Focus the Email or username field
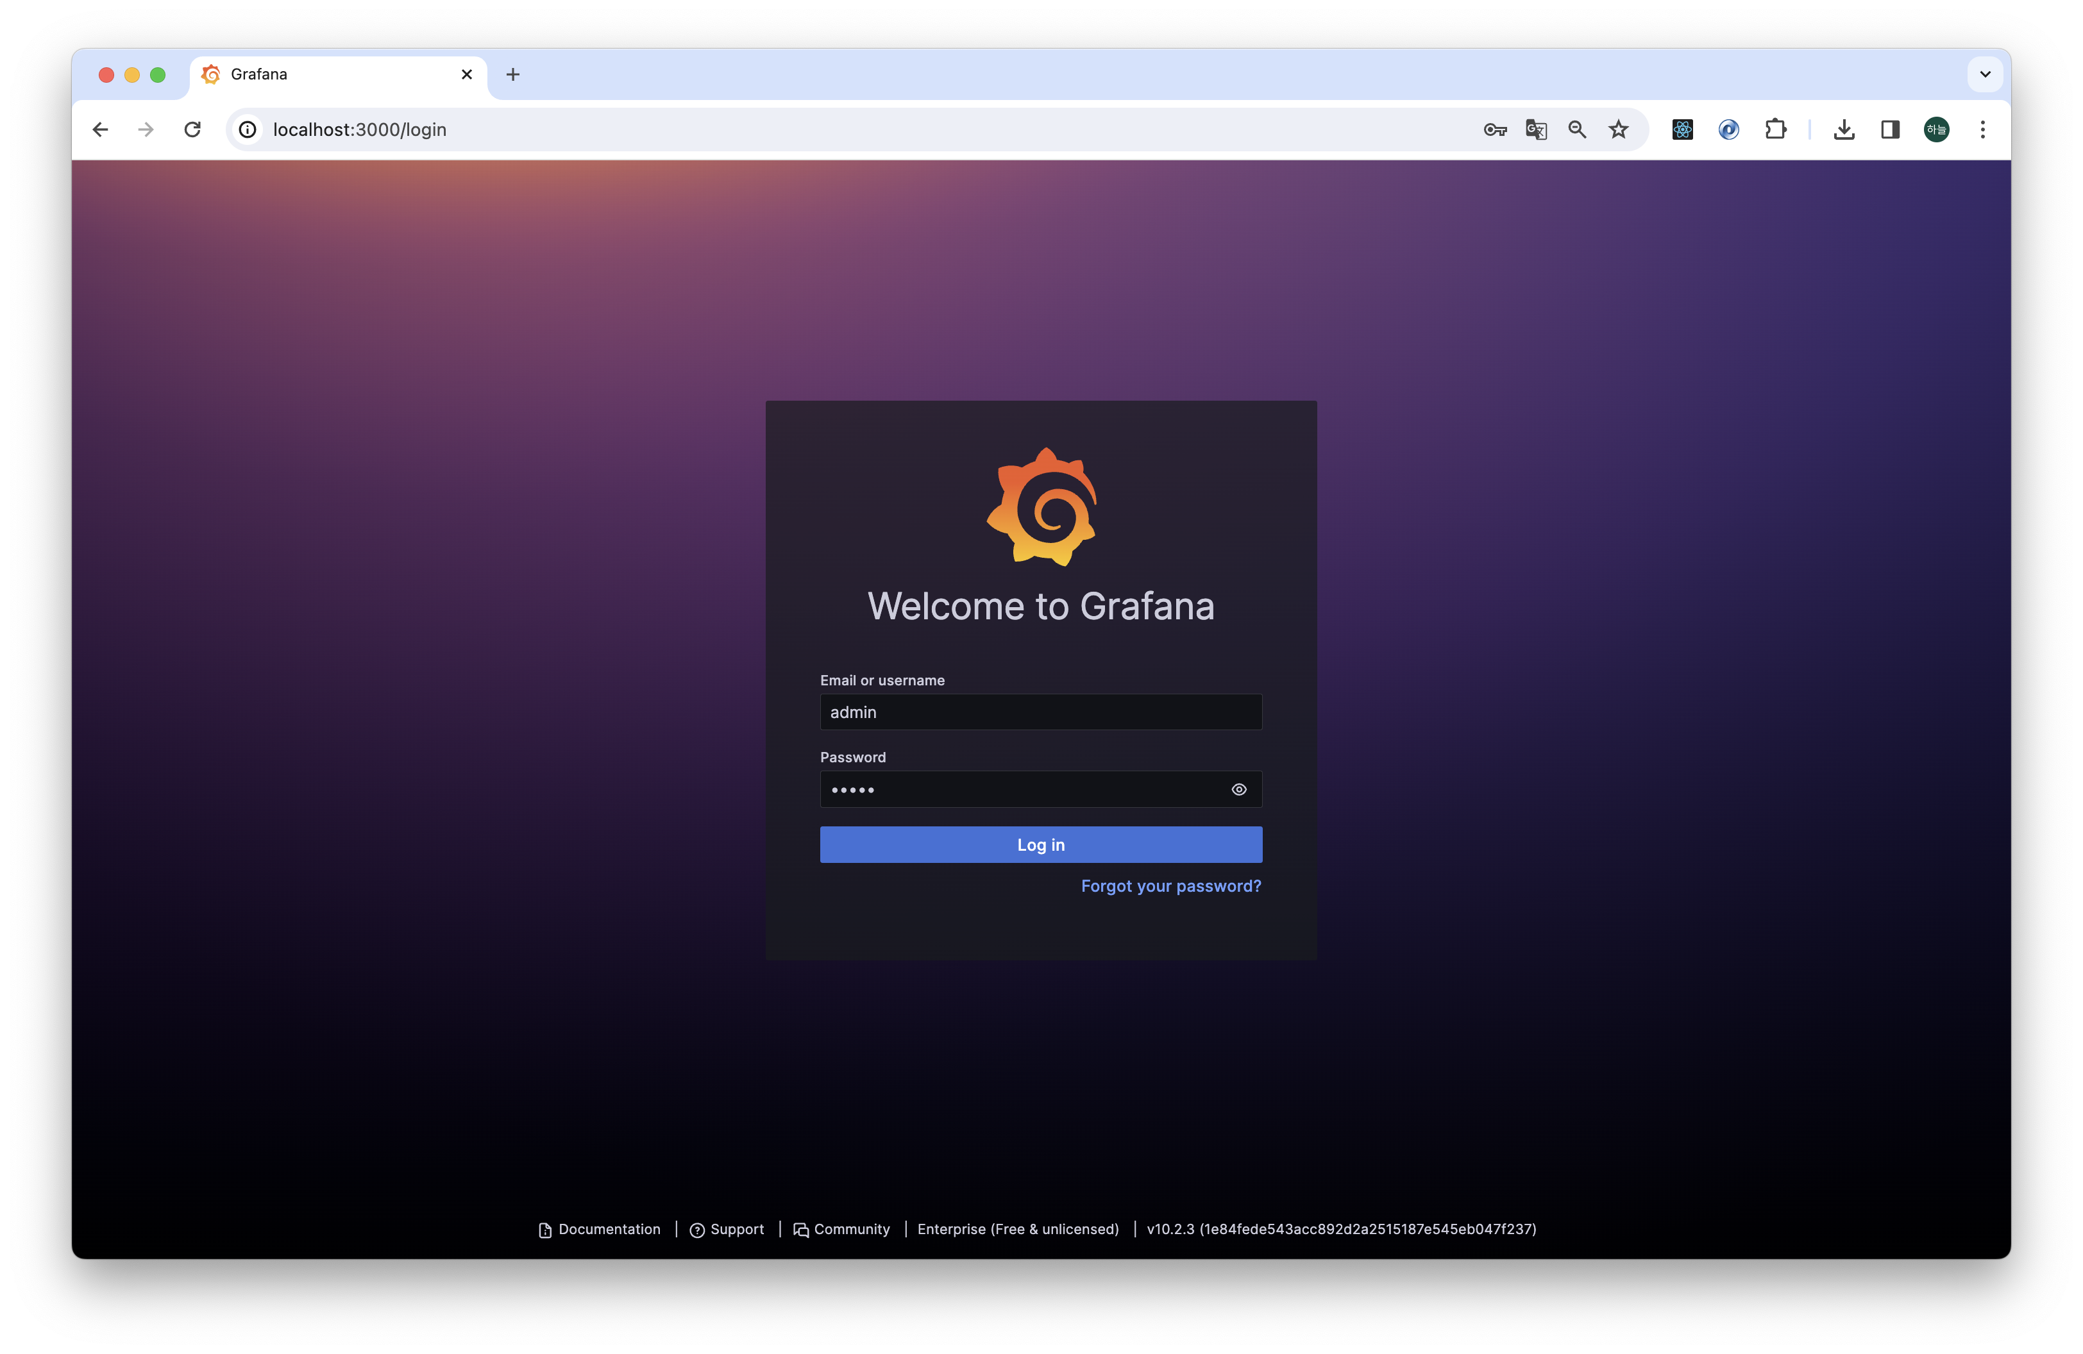The image size is (2083, 1354). (x=1041, y=712)
